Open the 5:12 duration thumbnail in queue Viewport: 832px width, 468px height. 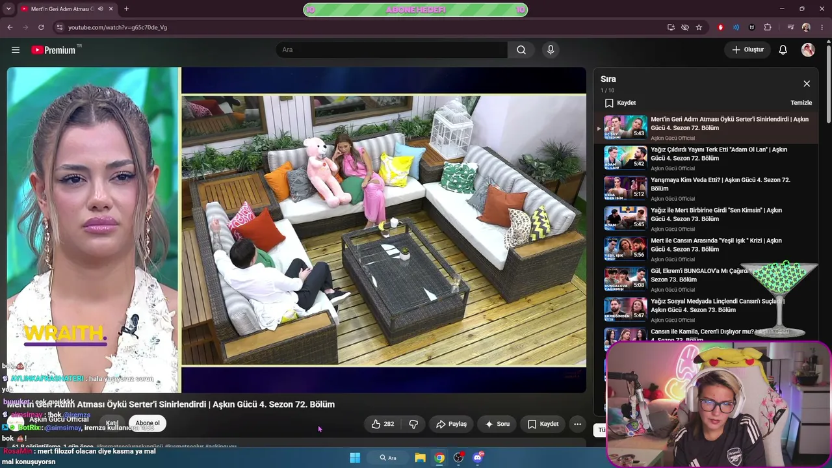point(625,188)
